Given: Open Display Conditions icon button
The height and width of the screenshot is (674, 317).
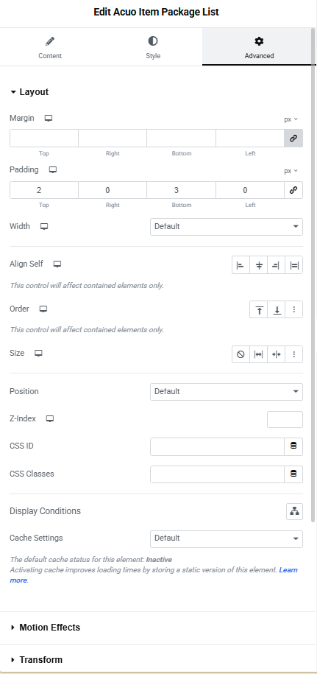Looking at the screenshot, I should 294,511.
